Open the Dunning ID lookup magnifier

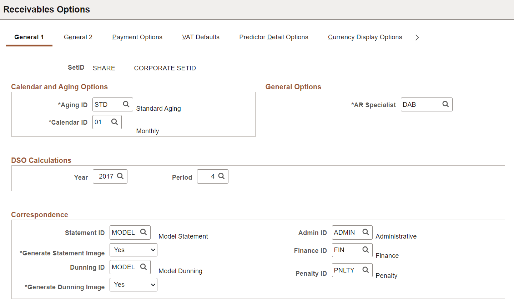pyautogui.click(x=143, y=267)
